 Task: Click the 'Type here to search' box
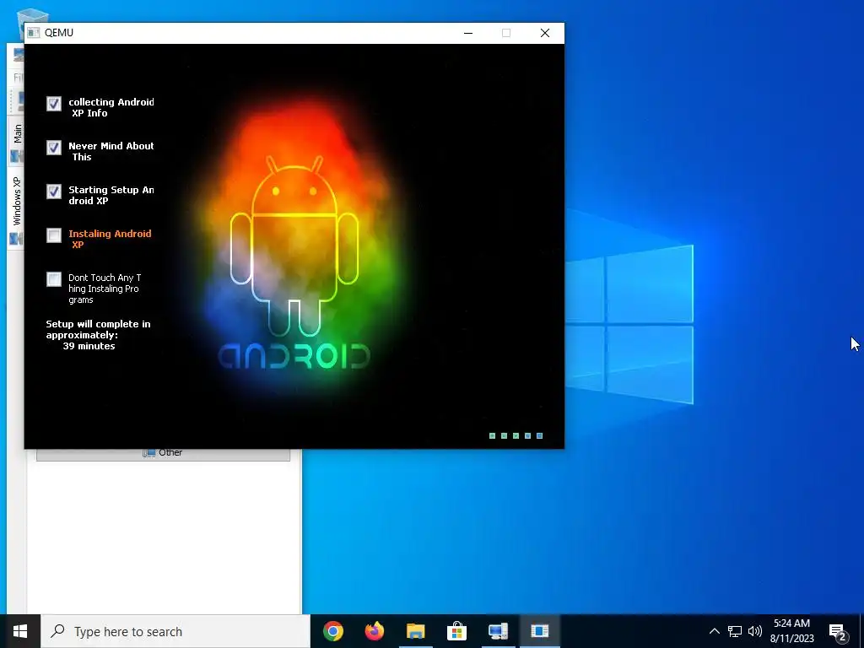pos(175,631)
